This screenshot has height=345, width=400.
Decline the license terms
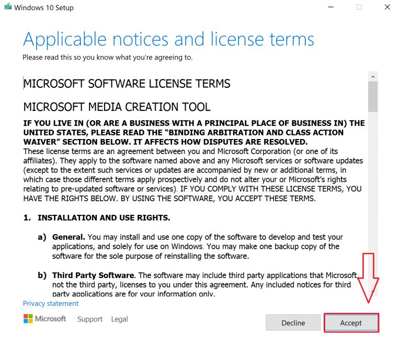pyautogui.click(x=293, y=323)
